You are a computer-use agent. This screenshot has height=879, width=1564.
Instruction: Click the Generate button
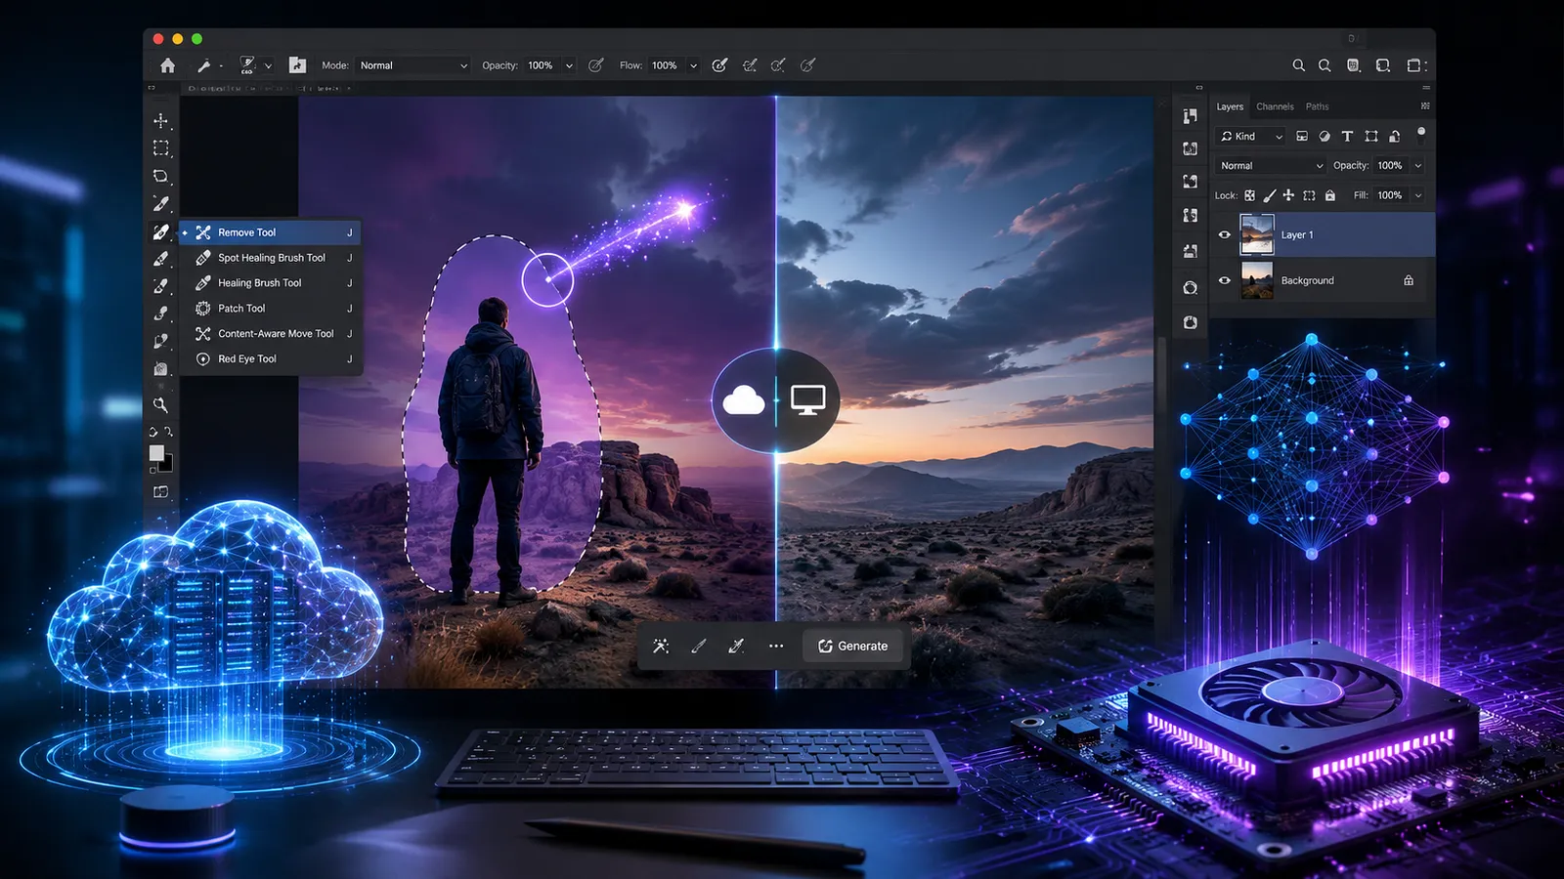(x=853, y=646)
